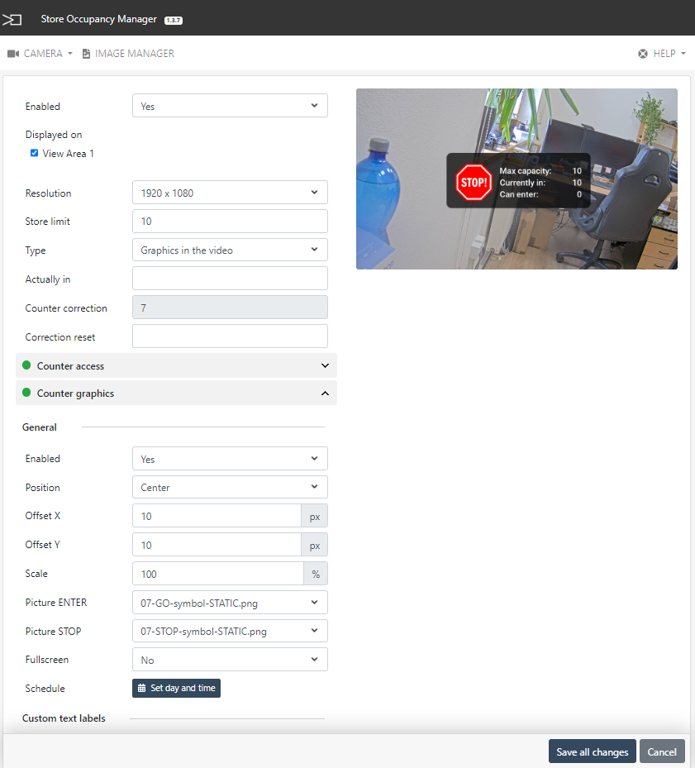This screenshot has width=695, height=768.
Task: Click the Image Manager file icon
Action: coord(86,54)
